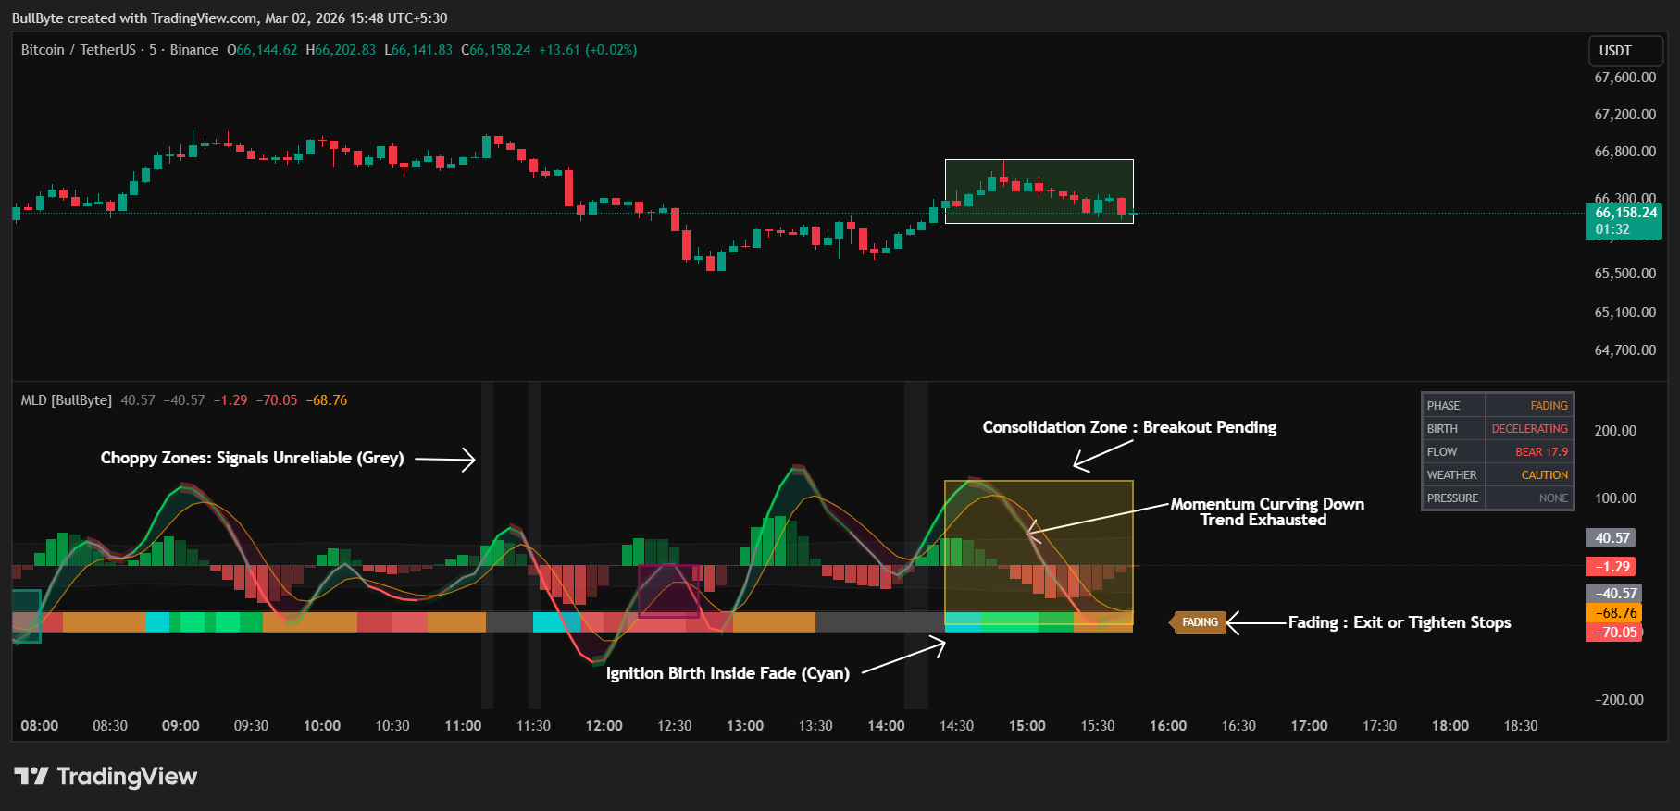
Task: Click the red -1.29 axis value label
Action: point(1612,567)
